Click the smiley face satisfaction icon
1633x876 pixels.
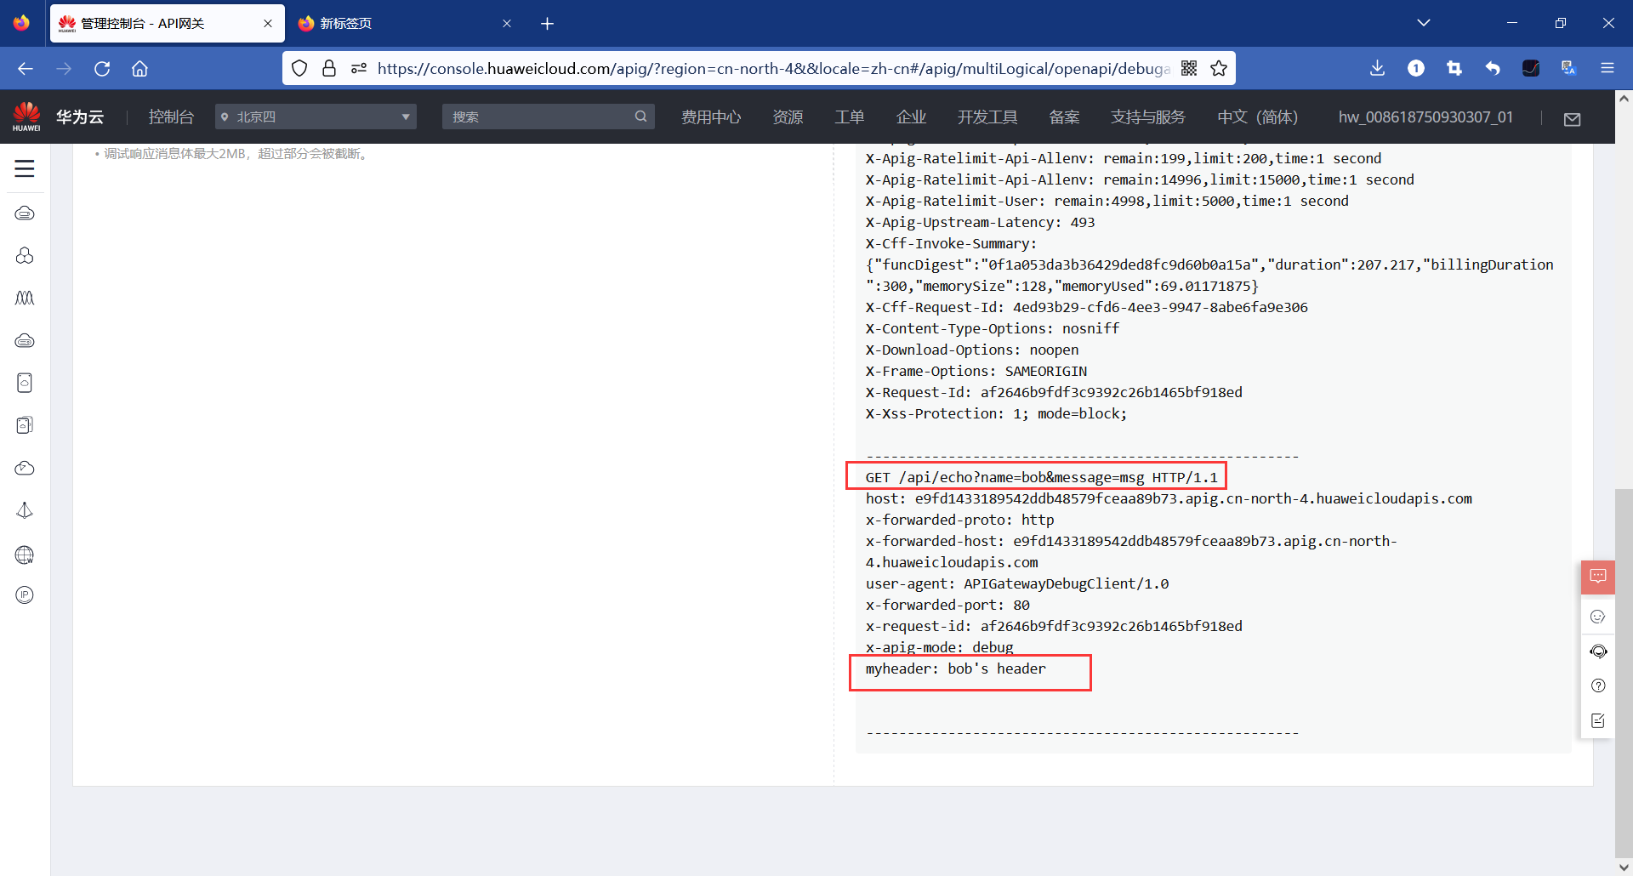click(1598, 617)
